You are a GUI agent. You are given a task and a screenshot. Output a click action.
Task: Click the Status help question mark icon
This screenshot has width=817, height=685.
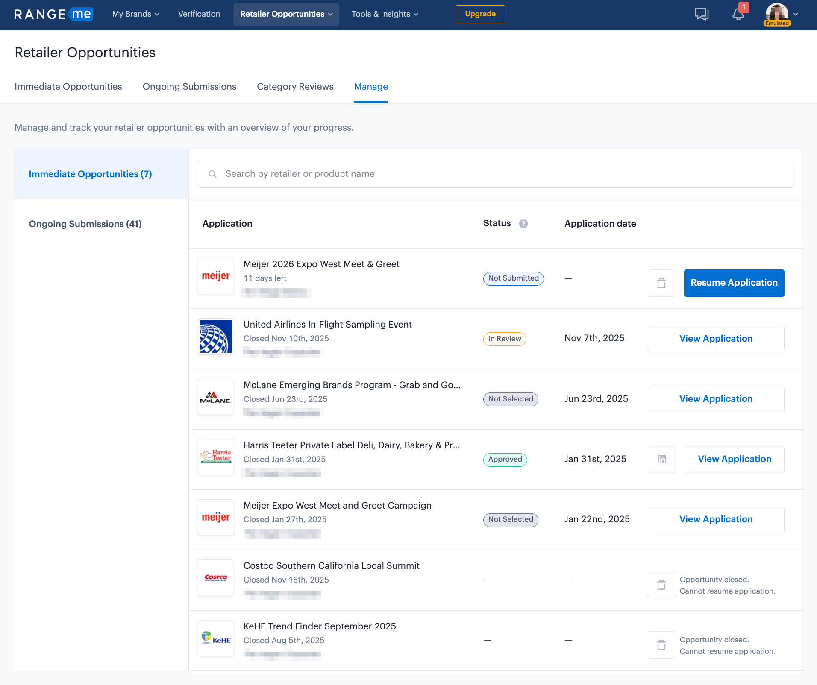[523, 224]
